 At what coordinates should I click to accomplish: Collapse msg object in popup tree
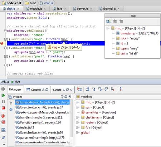pos(107,28)
